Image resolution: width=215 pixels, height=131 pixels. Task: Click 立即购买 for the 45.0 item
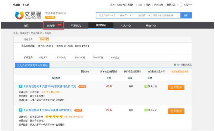[x=176, y=87]
